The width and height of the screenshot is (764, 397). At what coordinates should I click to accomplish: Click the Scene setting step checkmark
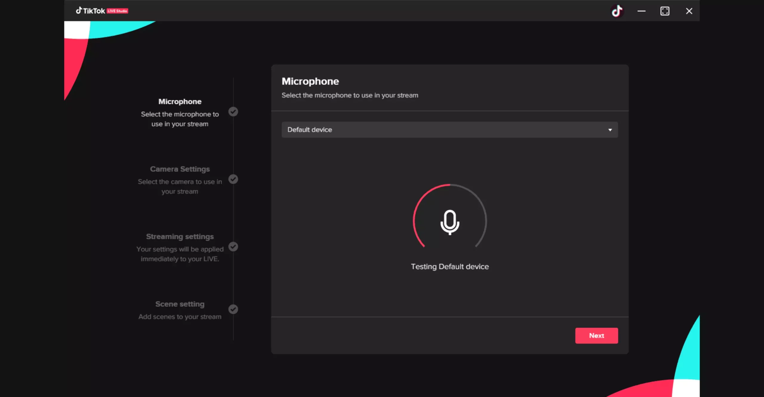coord(233,309)
